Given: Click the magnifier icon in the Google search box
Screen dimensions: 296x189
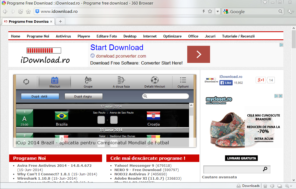Looking at the screenshot, I should 280,12.
